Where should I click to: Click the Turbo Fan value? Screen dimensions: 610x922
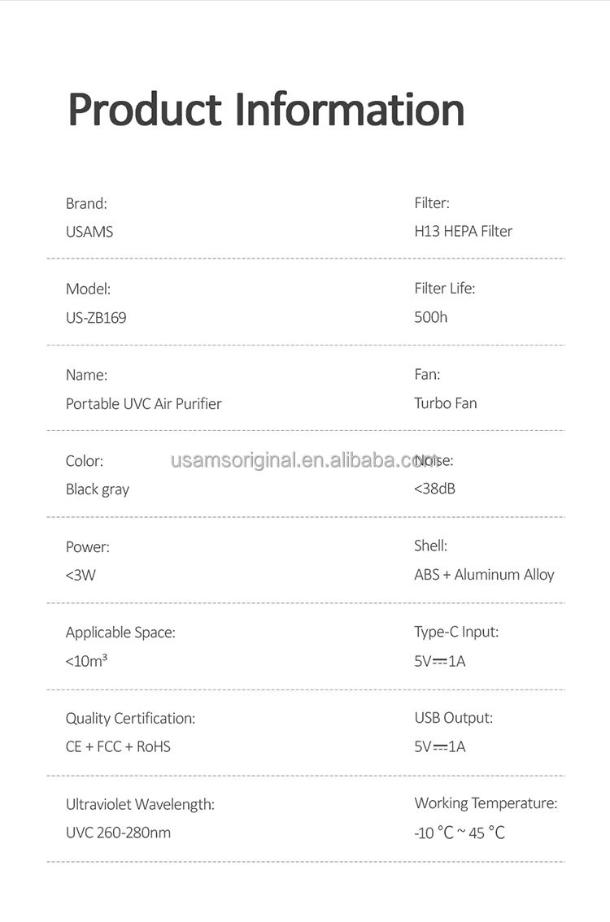446,403
